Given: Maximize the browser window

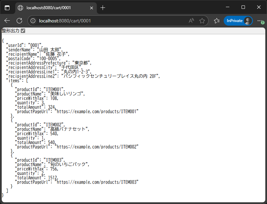Looking at the screenshot, I should pyautogui.click(x=243, y=7).
